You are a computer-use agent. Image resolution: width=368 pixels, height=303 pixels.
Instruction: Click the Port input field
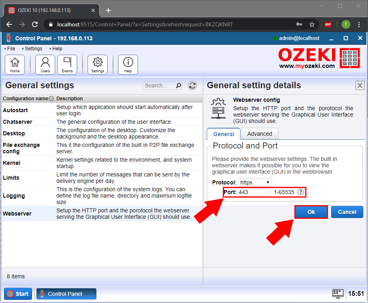click(254, 192)
